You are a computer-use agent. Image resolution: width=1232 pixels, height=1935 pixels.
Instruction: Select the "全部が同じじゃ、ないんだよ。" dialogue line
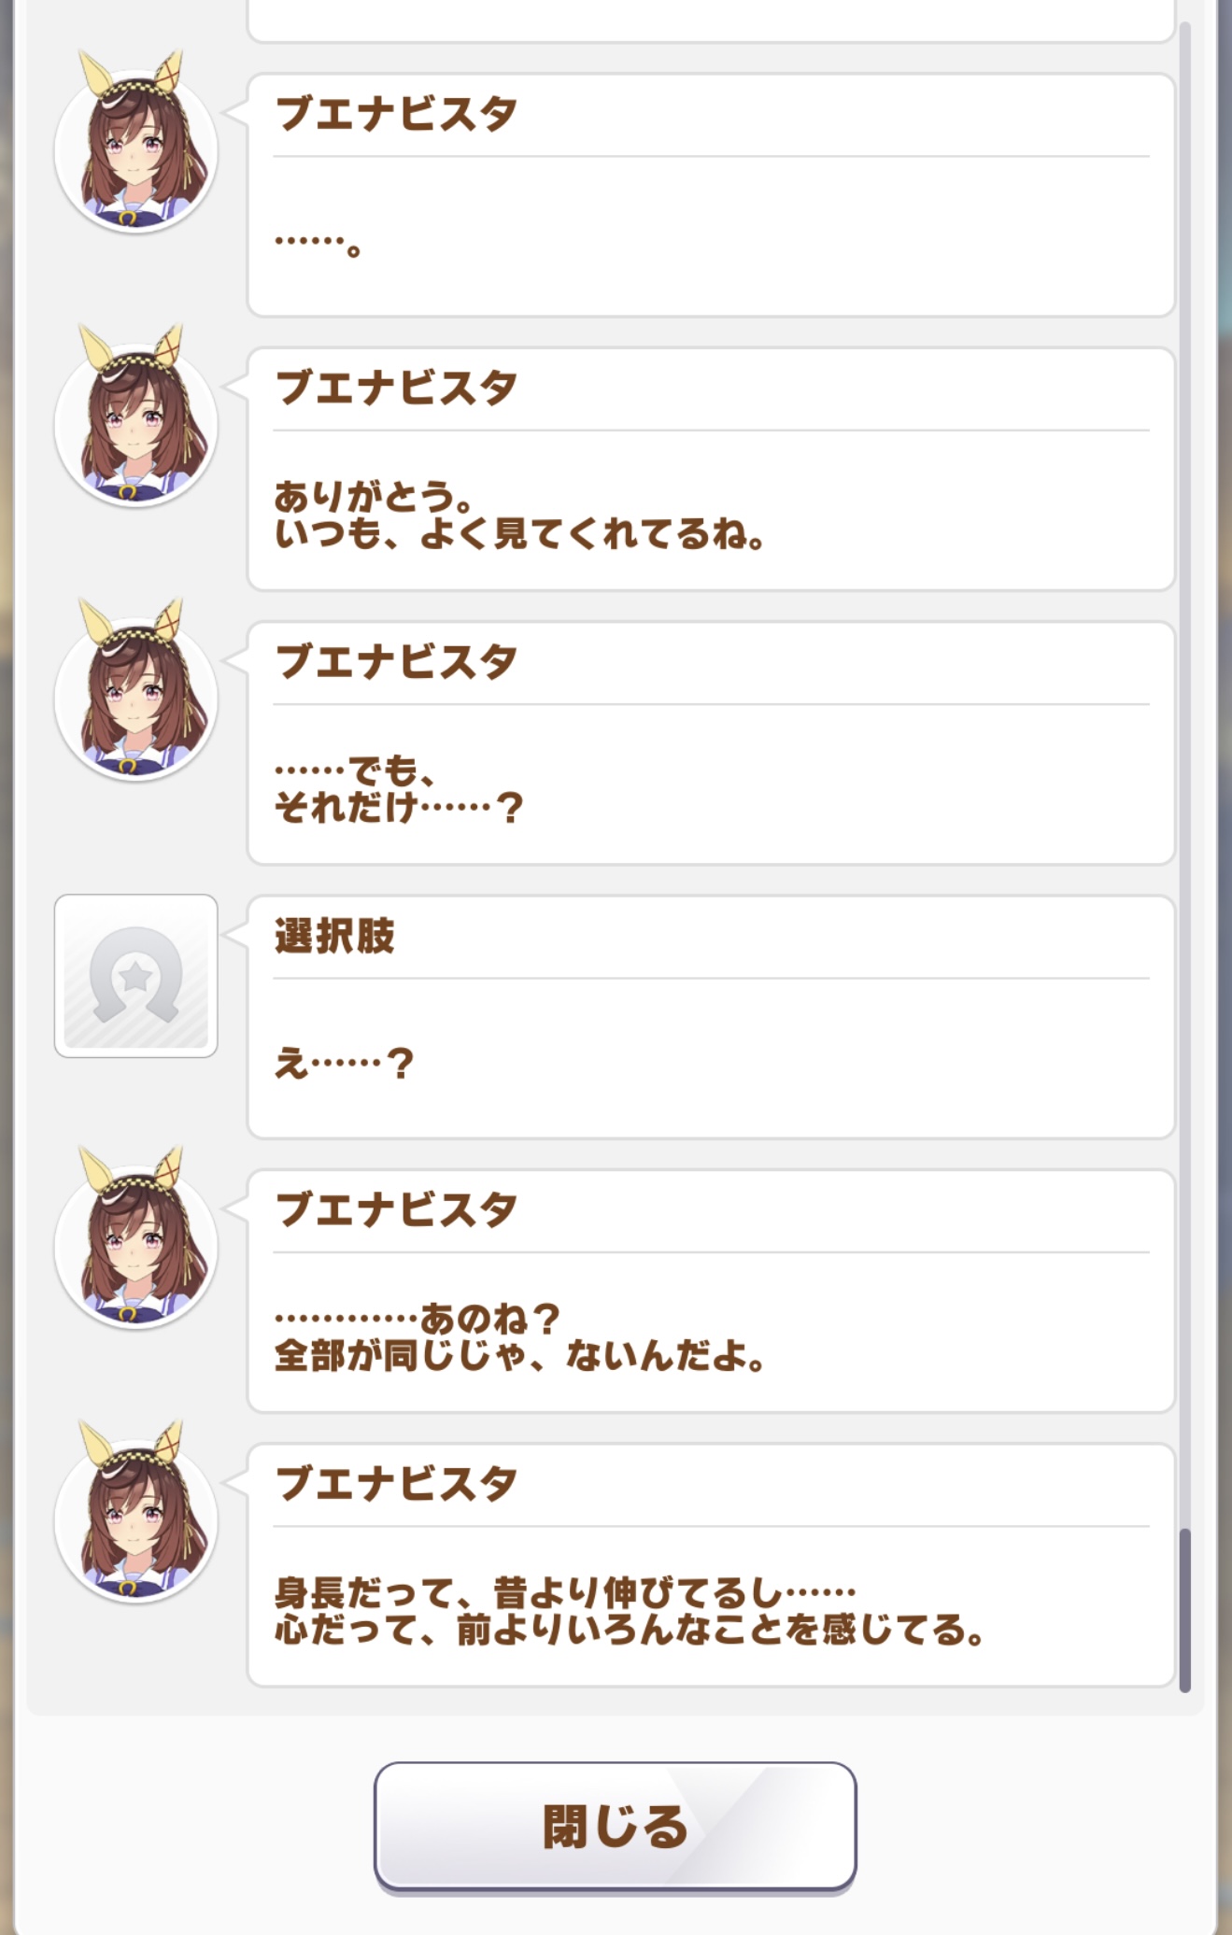coord(519,1356)
